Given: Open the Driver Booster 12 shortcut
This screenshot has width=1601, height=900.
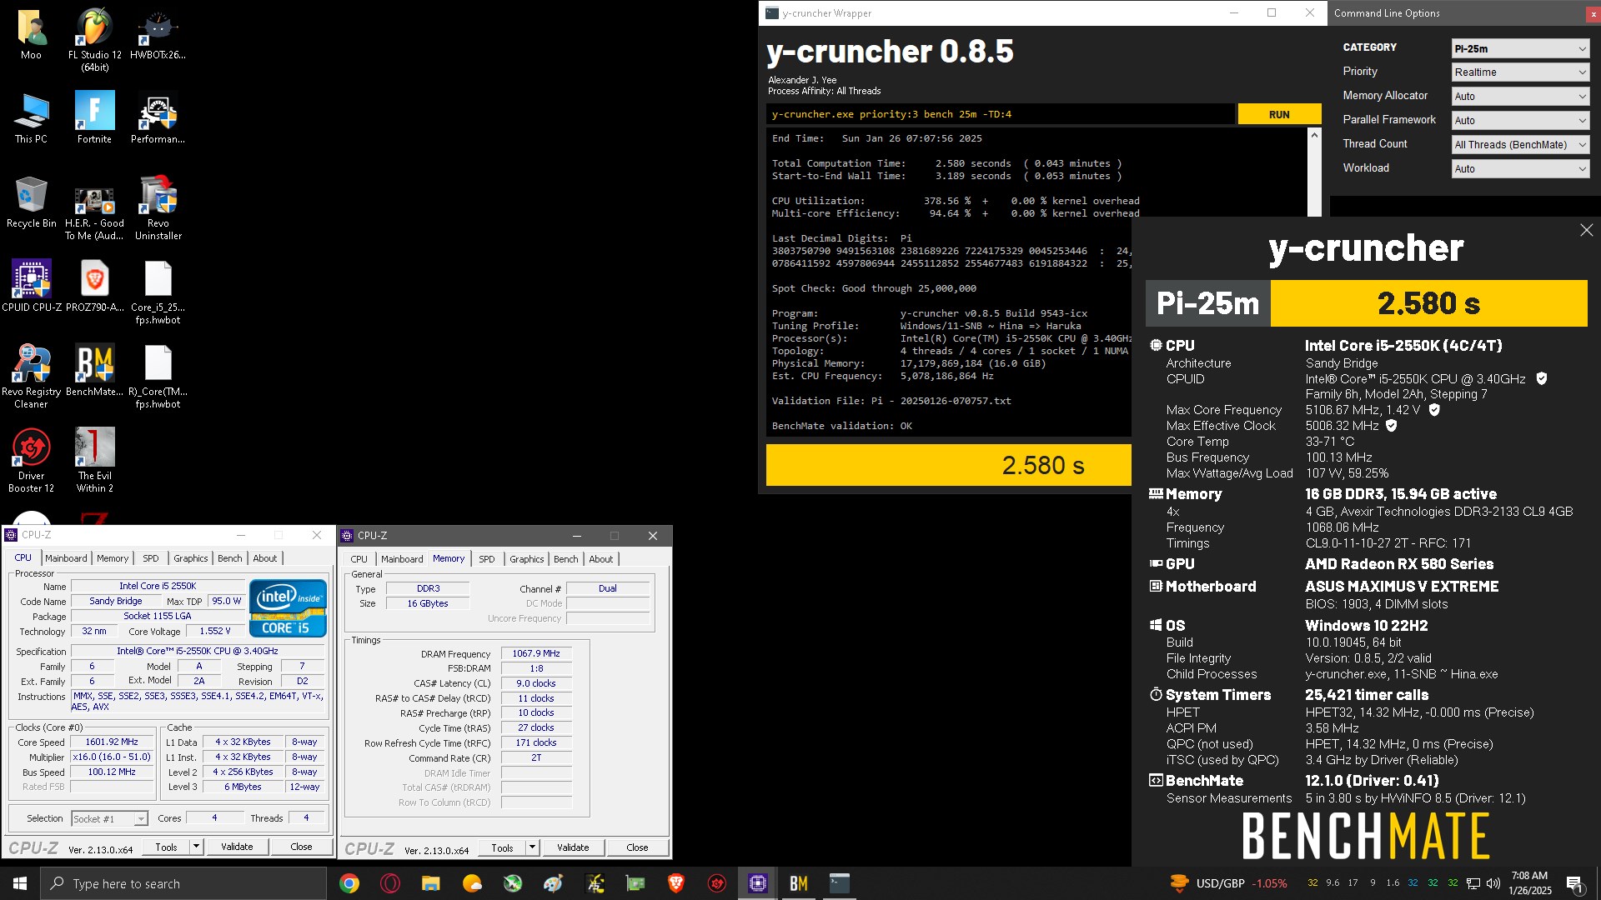Looking at the screenshot, I should pyautogui.click(x=32, y=460).
